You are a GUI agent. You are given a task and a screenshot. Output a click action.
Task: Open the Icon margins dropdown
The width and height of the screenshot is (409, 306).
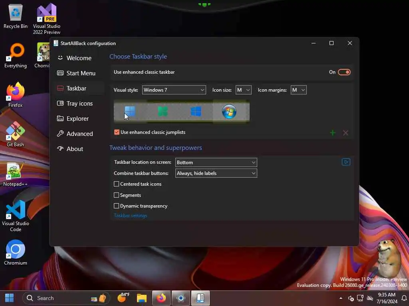pos(298,90)
